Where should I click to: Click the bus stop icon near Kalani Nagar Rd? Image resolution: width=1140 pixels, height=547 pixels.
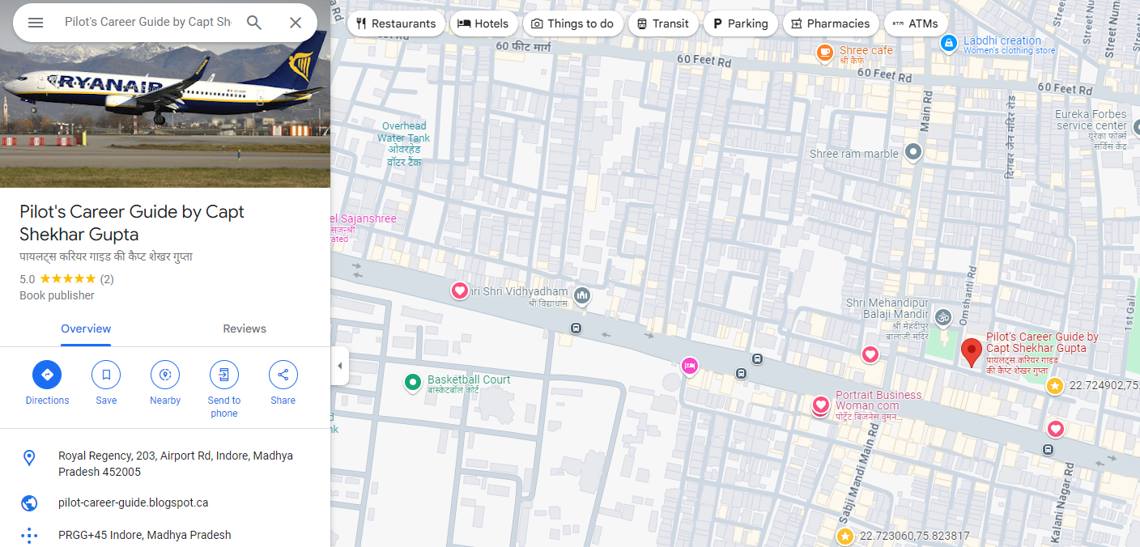pos(1049,449)
